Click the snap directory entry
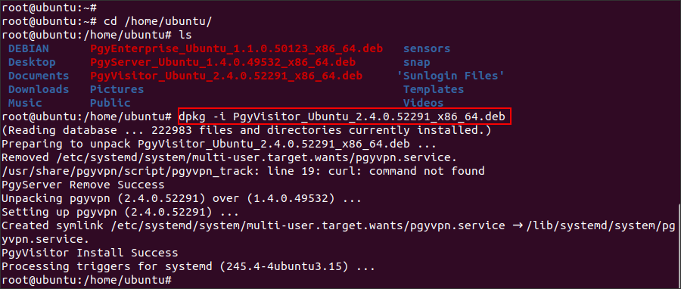Screen dimensions: 681x289 pyautogui.click(x=416, y=62)
